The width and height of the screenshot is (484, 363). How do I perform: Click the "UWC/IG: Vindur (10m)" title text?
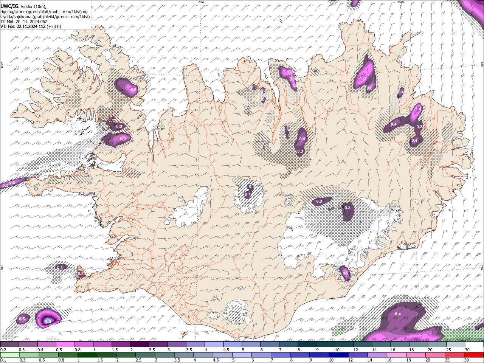pos(23,6)
